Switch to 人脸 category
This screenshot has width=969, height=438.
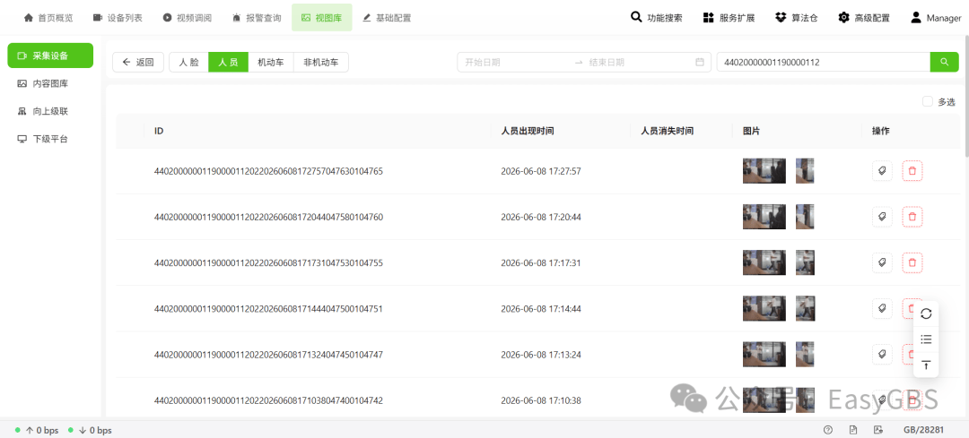click(x=188, y=62)
